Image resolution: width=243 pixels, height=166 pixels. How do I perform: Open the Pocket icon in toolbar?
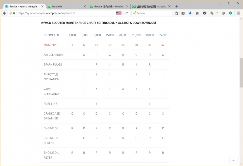coord(205,13)
